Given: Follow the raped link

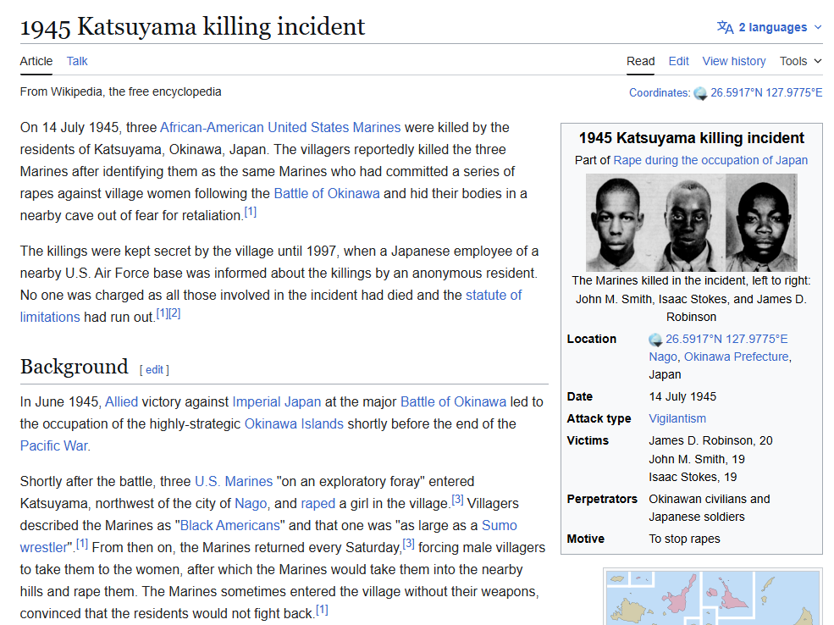Looking at the screenshot, I should click(318, 503).
